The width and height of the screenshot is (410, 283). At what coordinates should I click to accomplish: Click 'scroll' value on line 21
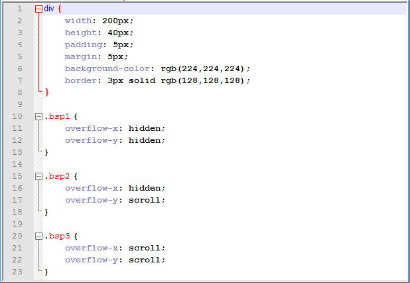click(x=145, y=248)
